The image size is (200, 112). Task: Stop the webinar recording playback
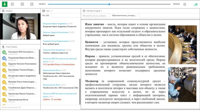(x=32, y=4)
